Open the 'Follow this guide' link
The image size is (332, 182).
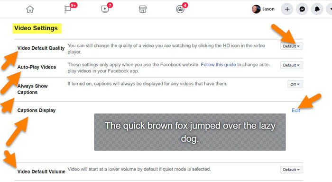218,65
